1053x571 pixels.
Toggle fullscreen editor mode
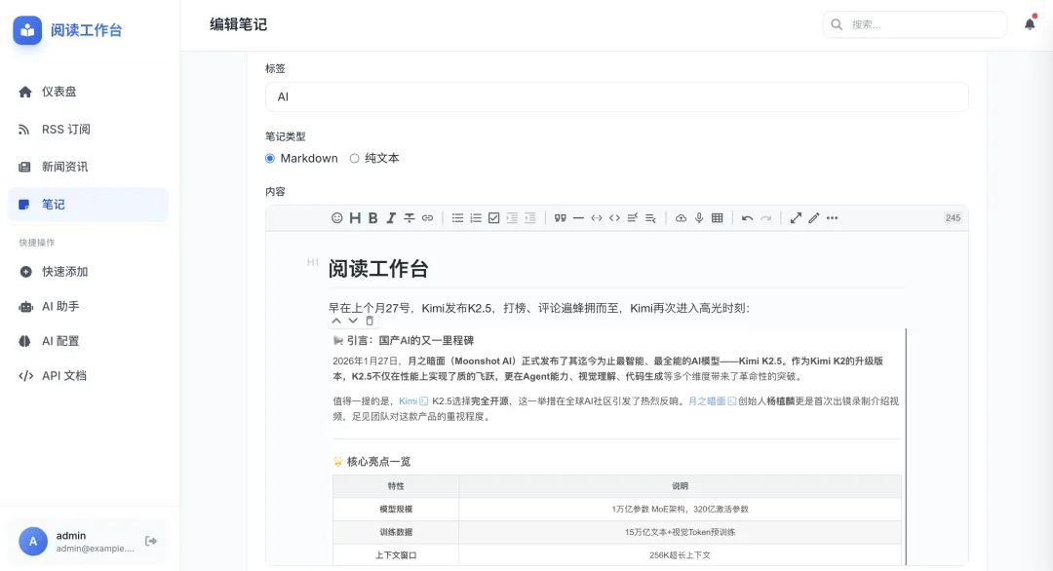[796, 218]
